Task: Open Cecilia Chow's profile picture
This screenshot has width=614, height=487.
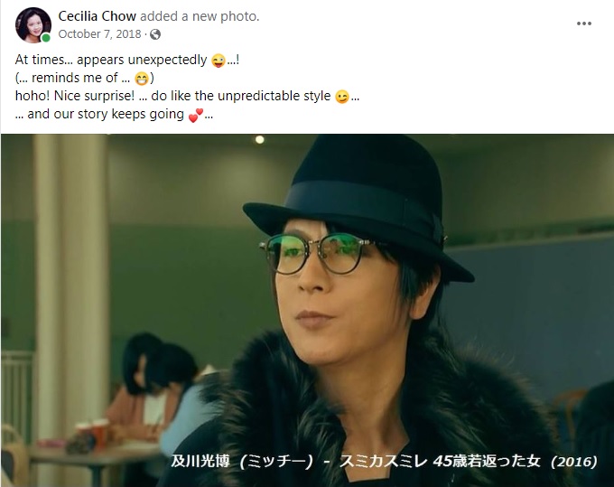Action: pyautogui.click(x=33, y=24)
